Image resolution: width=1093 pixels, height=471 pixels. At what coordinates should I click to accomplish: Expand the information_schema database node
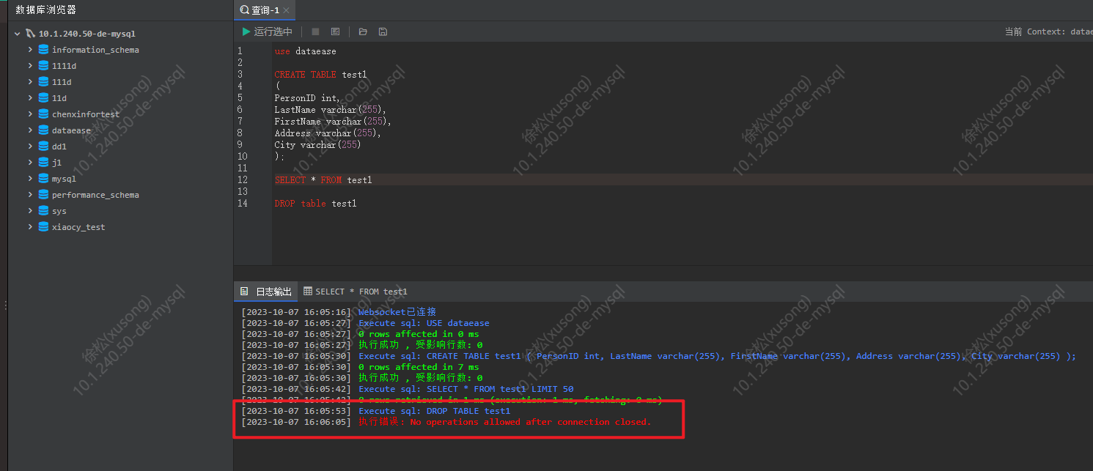coord(29,49)
